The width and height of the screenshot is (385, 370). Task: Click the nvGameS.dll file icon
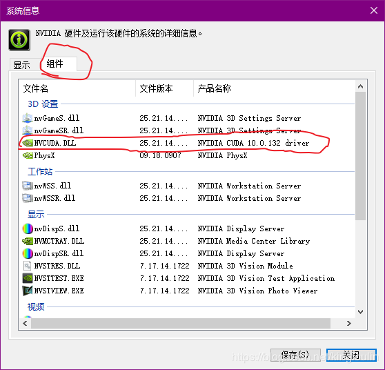[28, 118]
